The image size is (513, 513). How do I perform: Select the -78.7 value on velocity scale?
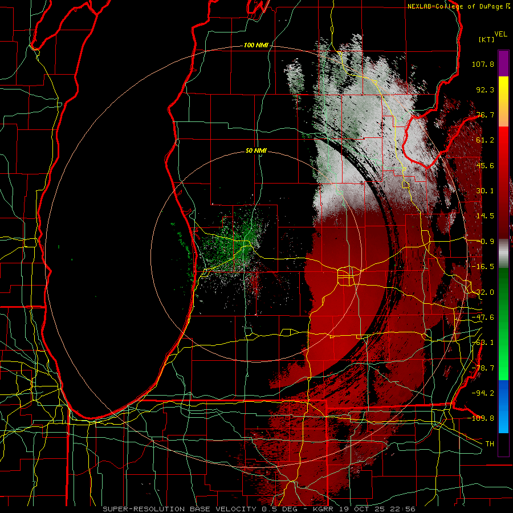(483, 368)
